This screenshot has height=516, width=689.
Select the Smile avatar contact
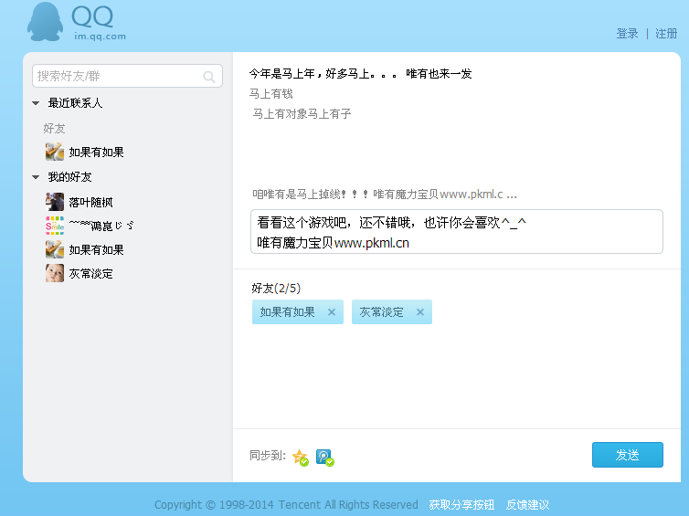[55, 226]
